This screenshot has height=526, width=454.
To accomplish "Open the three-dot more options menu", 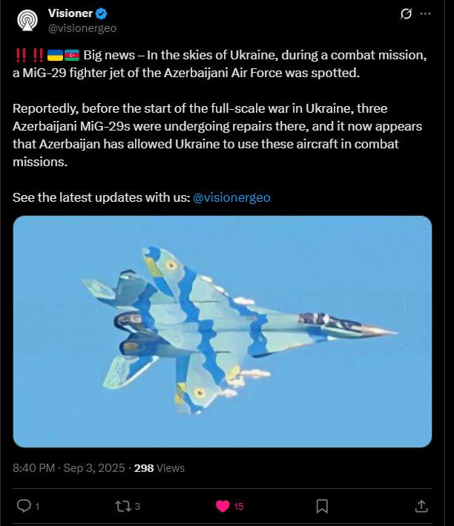I will point(425,14).
